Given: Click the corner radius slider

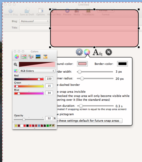Looking at the screenshot, I should pyautogui.click(x=95, y=78).
